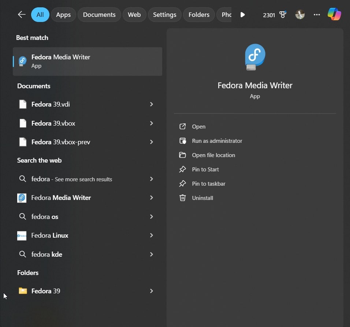This screenshot has height=327, width=350.
Task: Switch to the Folders filter tab
Action: [199, 15]
